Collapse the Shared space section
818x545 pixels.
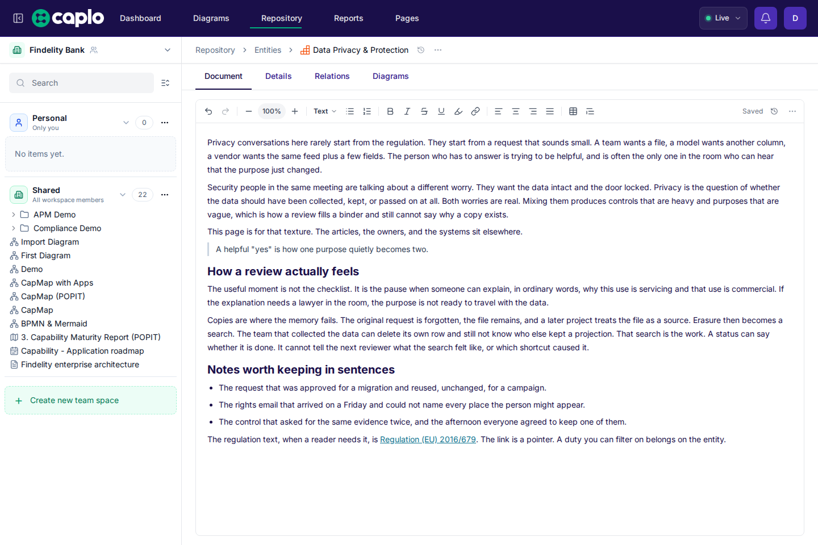[123, 195]
